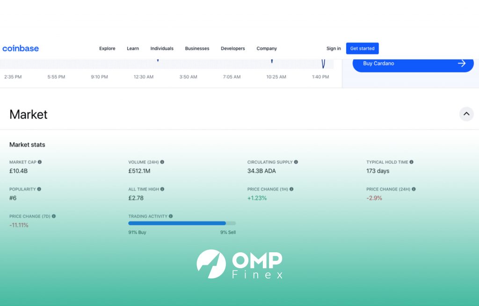This screenshot has height=306, width=479.
Task: Click the £512.1M volume value
Action: click(139, 171)
